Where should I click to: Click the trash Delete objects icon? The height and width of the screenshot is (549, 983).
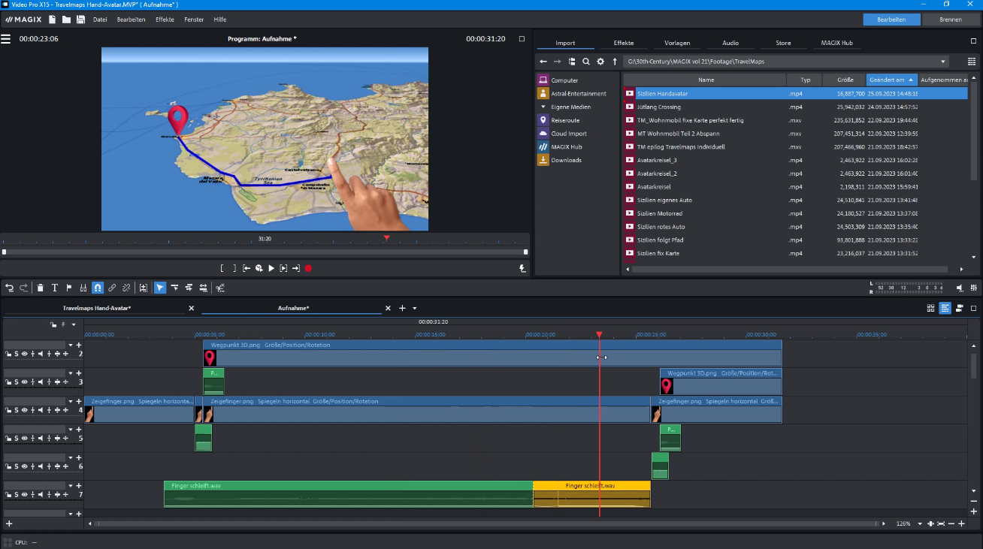(40, 288)
